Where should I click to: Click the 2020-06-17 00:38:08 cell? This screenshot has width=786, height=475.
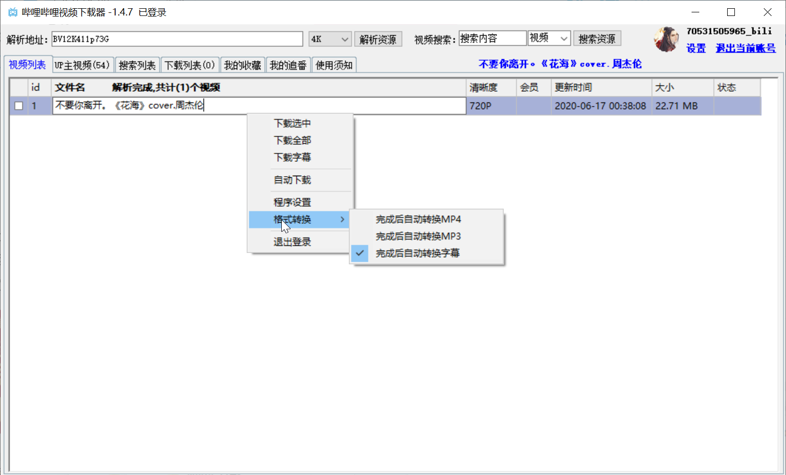(601, 106)
